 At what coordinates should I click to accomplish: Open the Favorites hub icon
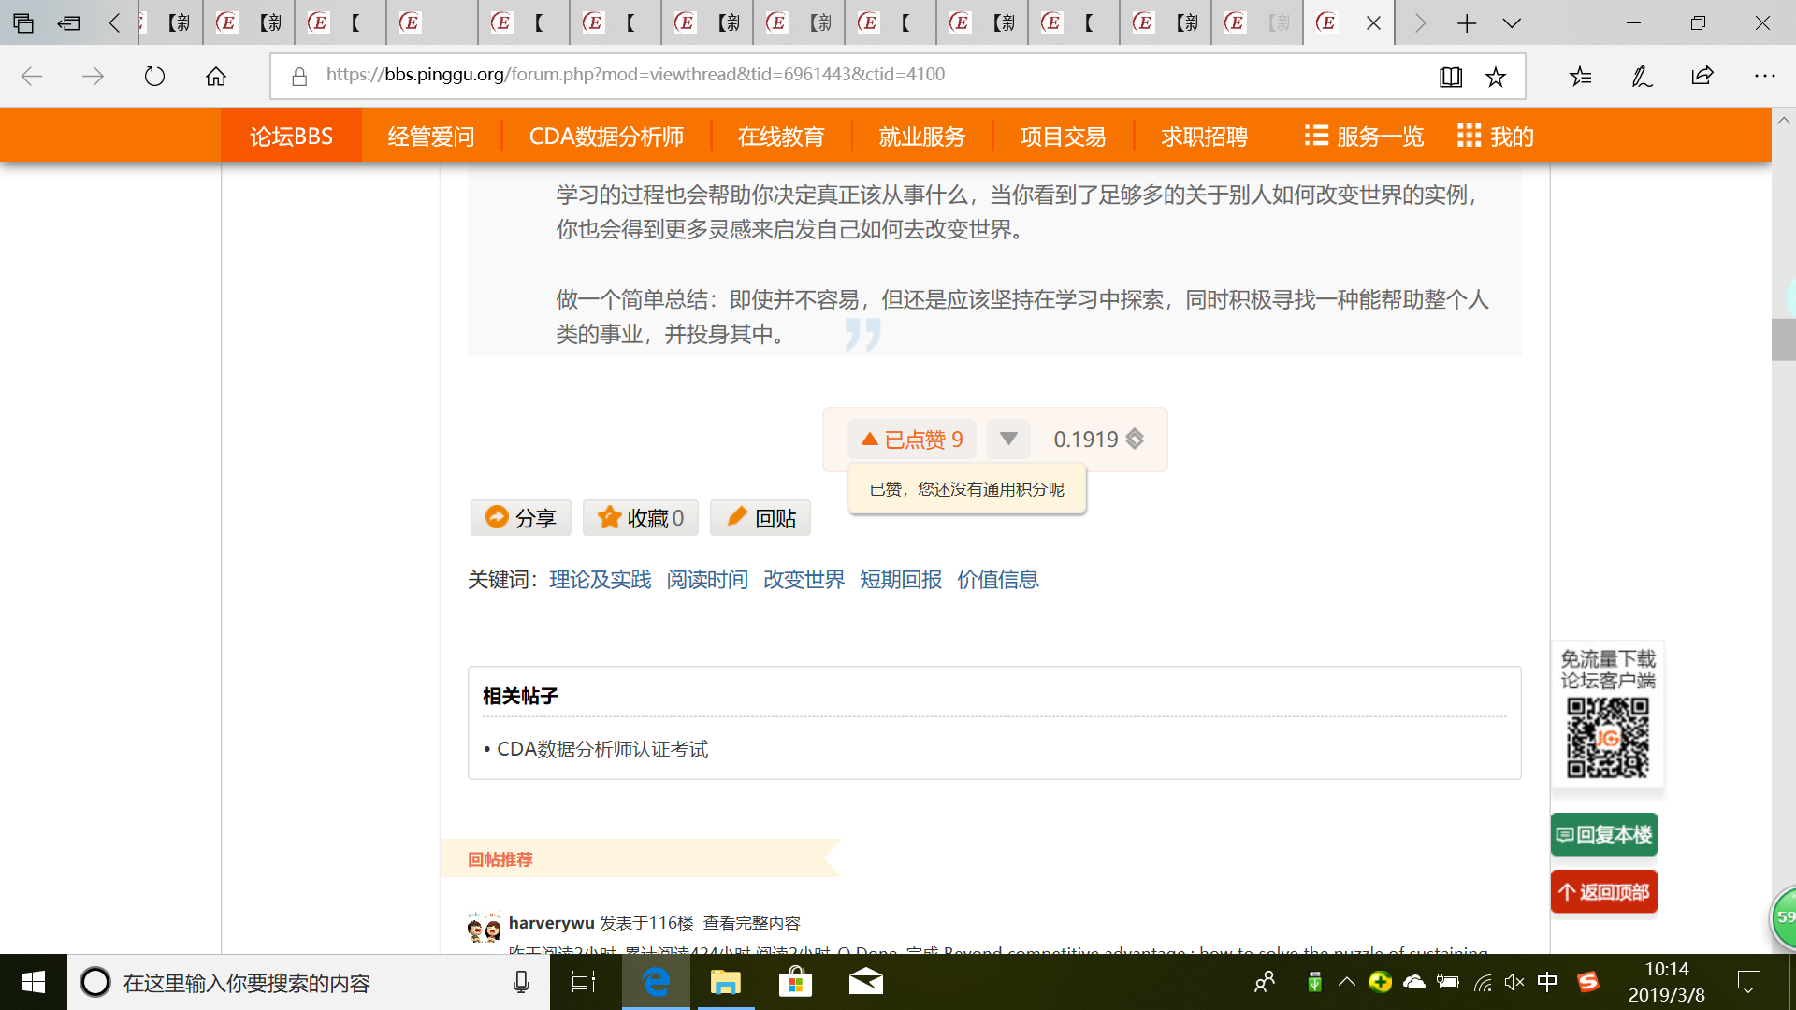click(1580, 77)
